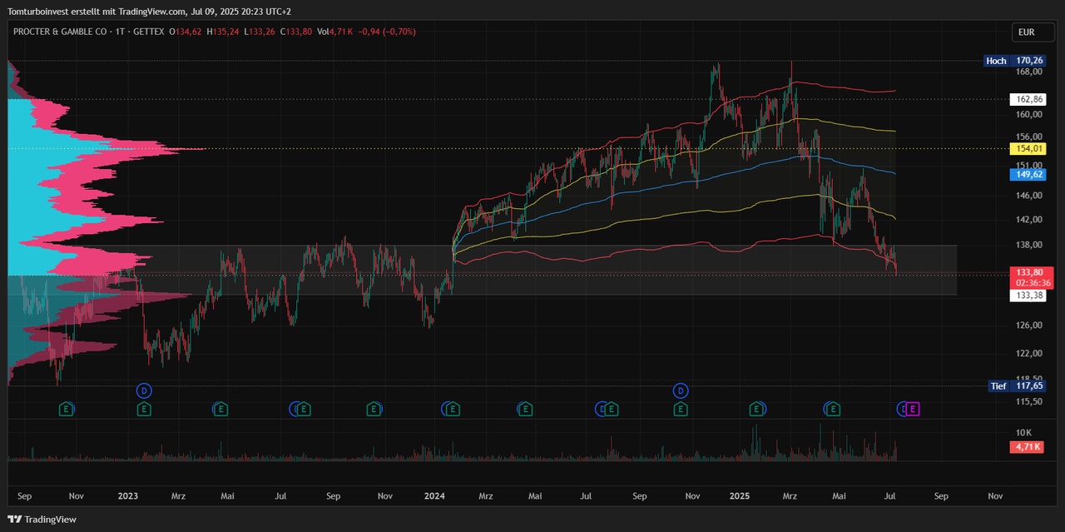Open the dividend marker at October 2024
This screenshot has height=532, width=1065.
click(x=681, y=390)
